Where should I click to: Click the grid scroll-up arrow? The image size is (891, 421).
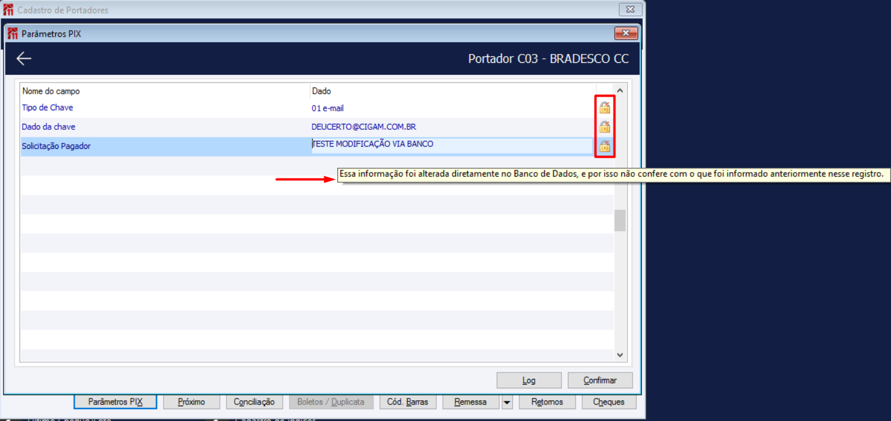click(x=619, y=89)
